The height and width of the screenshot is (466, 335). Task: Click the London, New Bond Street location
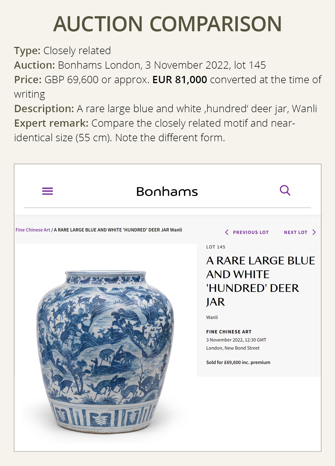click(x=233, y=348)
